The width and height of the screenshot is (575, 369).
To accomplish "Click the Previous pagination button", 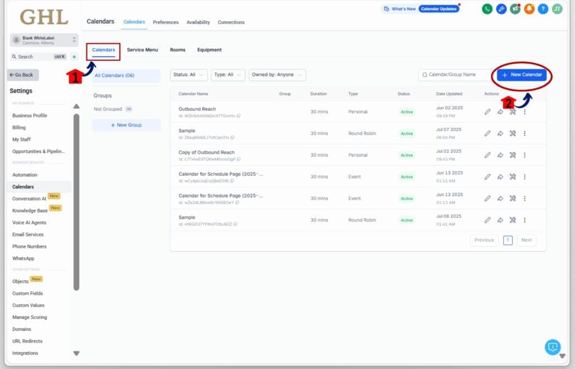I will (484, 240).
